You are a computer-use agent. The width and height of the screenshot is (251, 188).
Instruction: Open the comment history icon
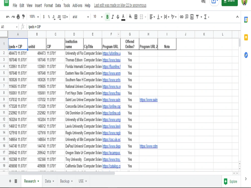(203, 2)
